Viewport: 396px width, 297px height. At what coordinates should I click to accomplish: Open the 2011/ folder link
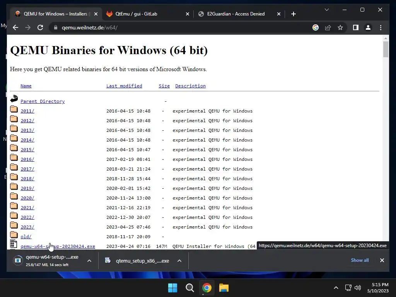pos(27,111)
